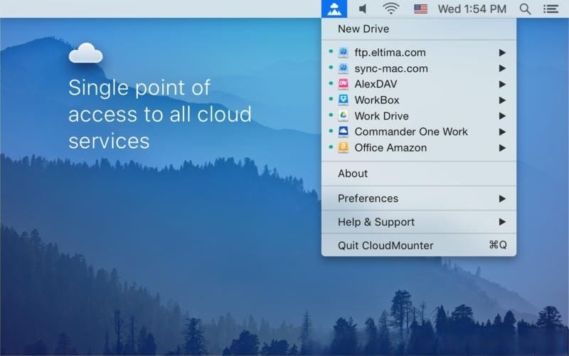Click the sync-mac.com drive icon
This screenshot has width=569, height=356.
point(344,68)
